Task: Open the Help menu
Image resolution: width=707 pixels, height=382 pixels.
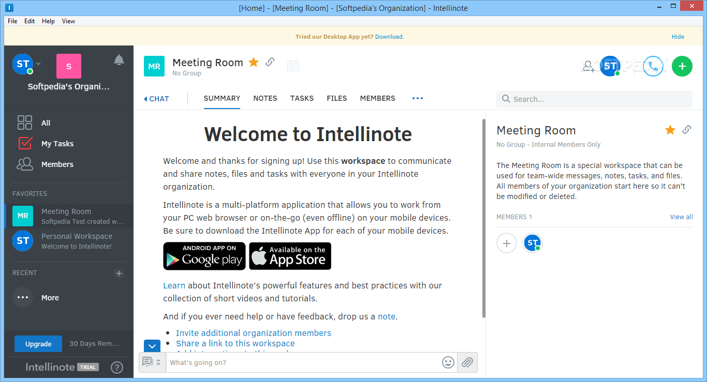Action: tap(49, 21)
